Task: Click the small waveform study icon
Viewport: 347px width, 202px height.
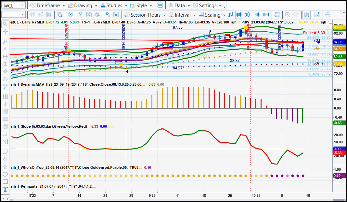Action: tap(81, 15)
